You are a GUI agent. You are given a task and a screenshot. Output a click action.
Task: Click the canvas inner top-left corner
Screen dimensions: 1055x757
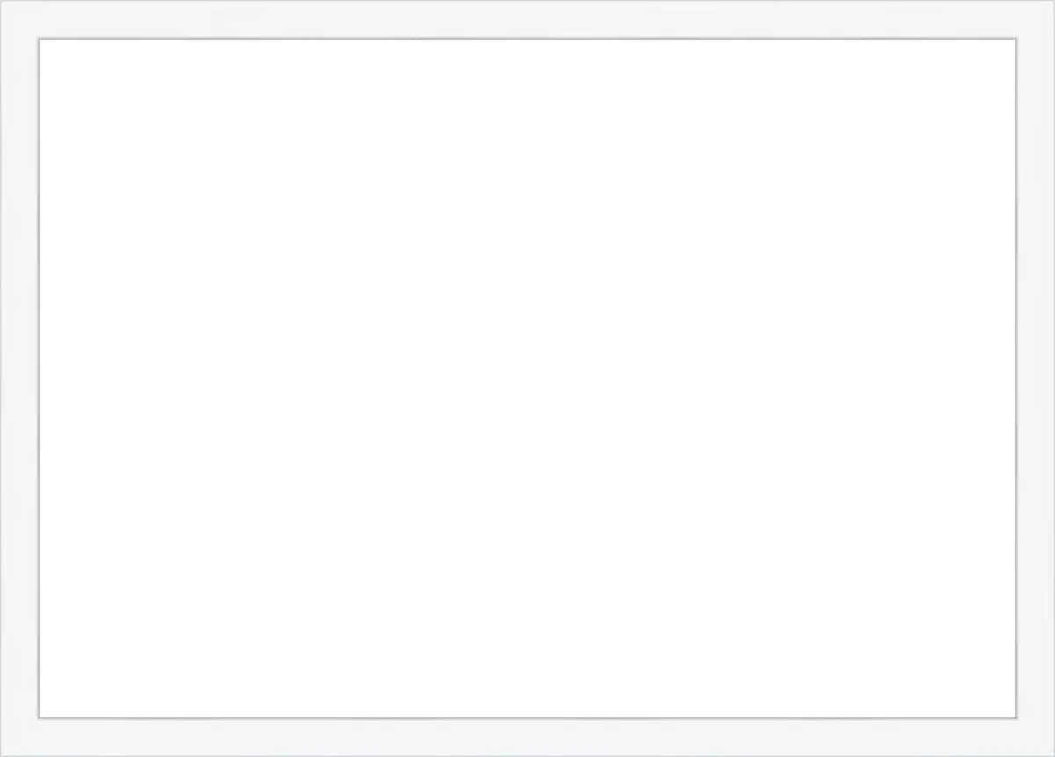tap(39, 40)
